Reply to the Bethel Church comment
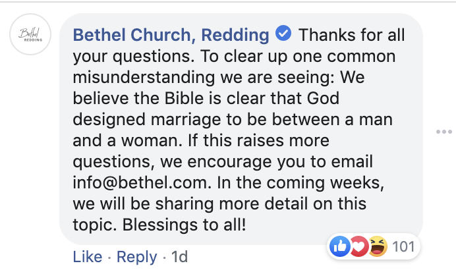The width and height of the screenshot is (456, 274). [x=136, y=257]
